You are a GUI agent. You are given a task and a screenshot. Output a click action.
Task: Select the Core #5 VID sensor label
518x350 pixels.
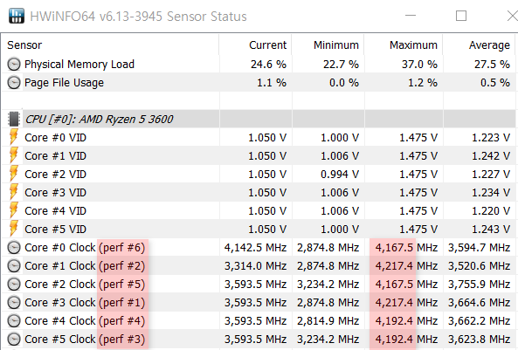coord(56,230)
